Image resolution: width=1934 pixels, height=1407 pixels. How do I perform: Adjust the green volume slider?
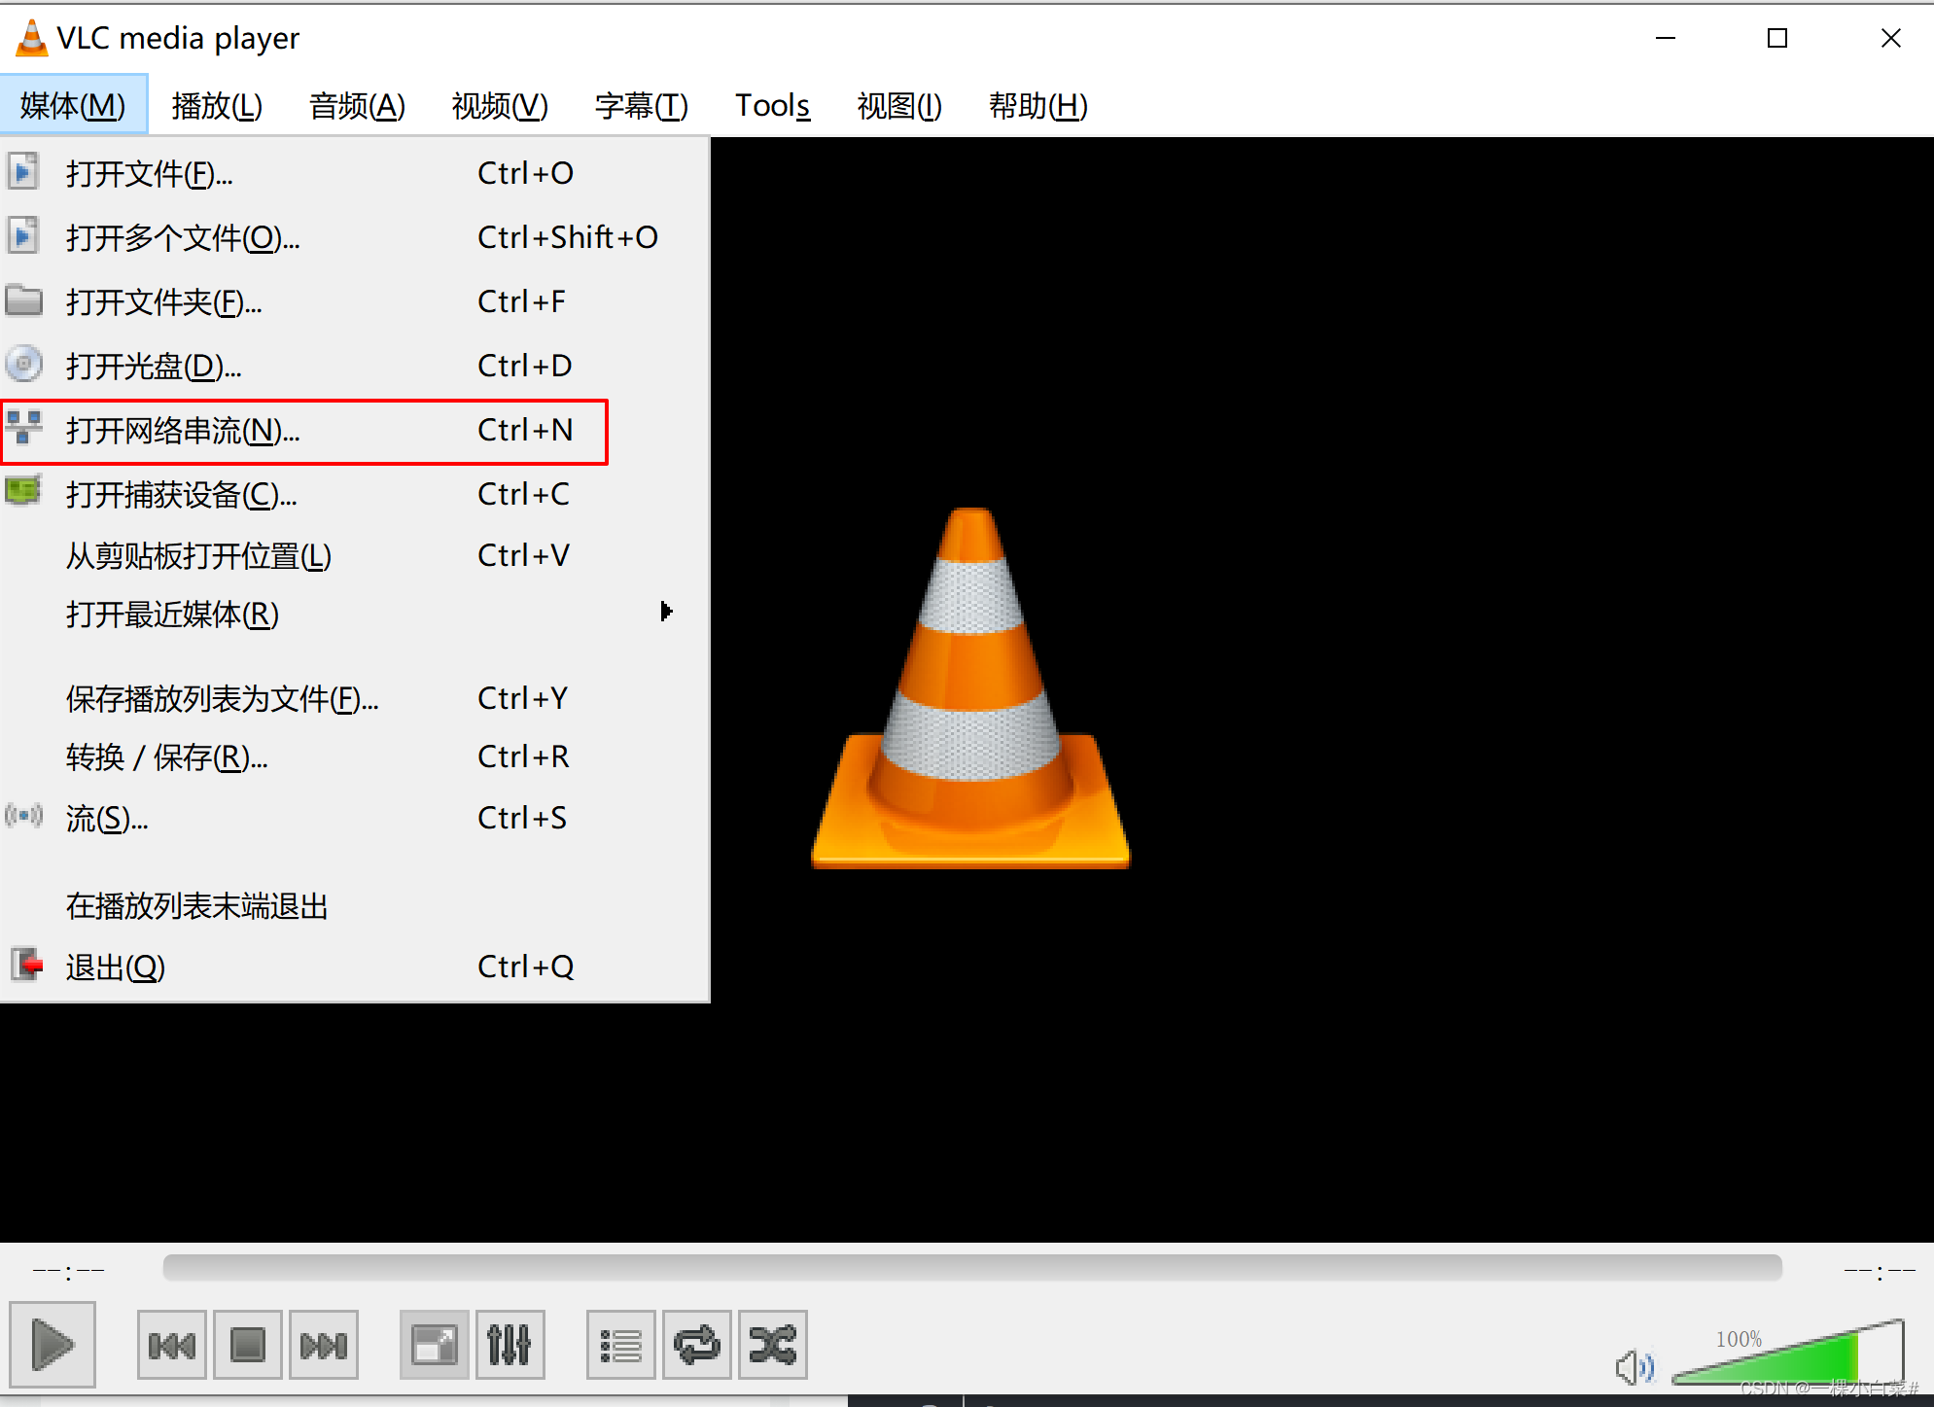[x=1787, y=1354]
